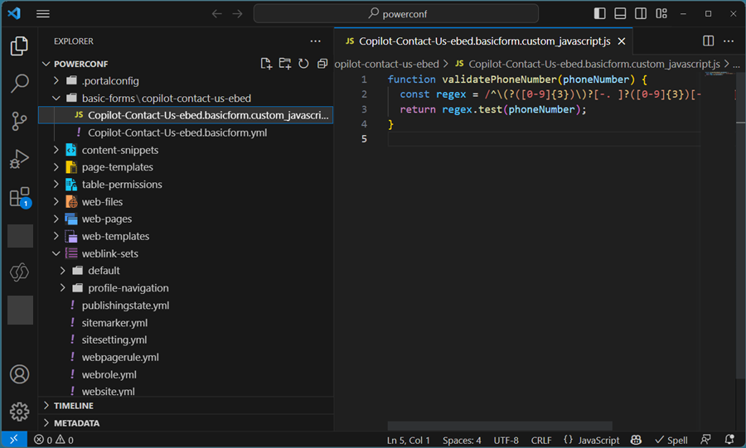
Task: Split the editor to the right
Action: [x=709, y=41]
